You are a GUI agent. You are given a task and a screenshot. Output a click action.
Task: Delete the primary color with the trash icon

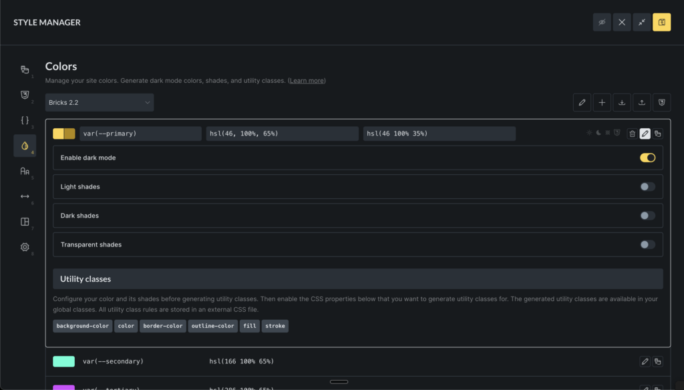pos(632,134)
